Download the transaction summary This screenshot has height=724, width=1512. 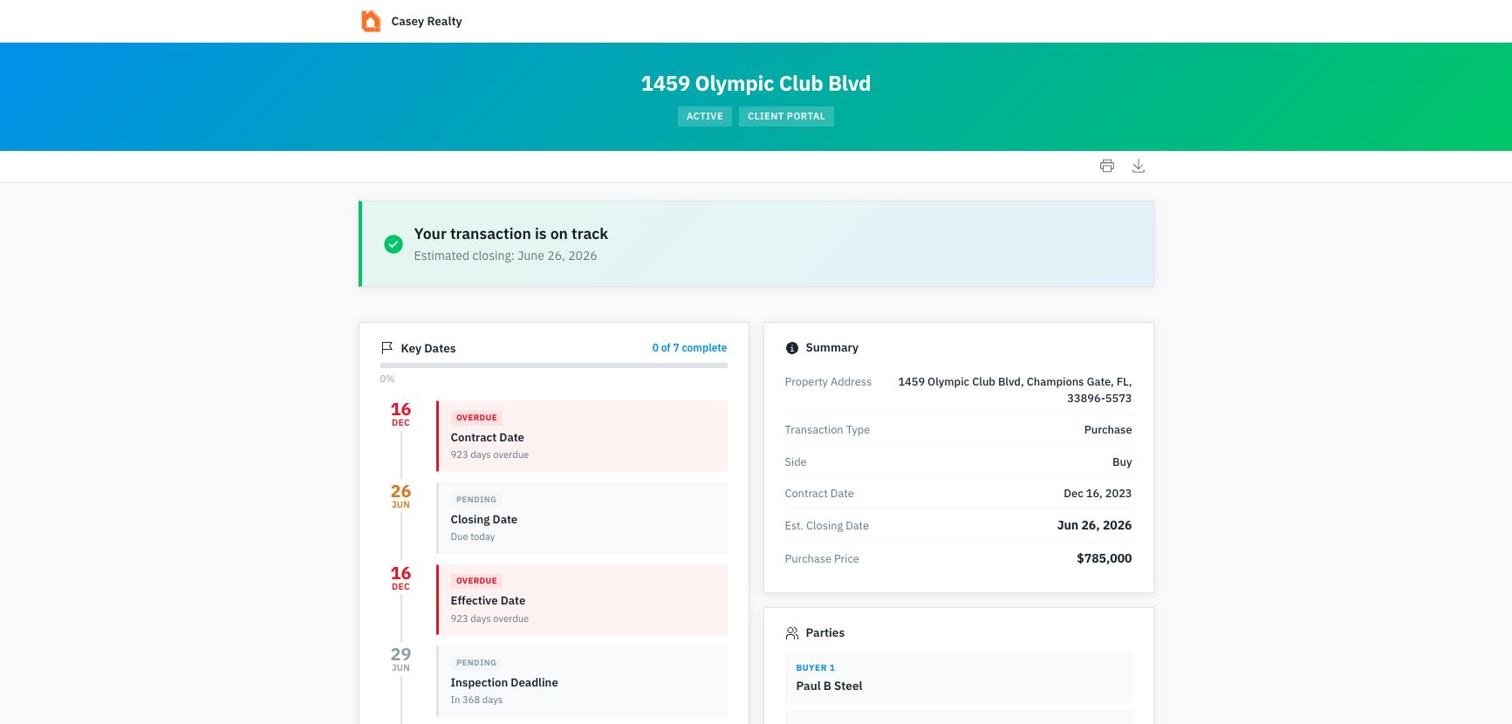pos(1139,166)
